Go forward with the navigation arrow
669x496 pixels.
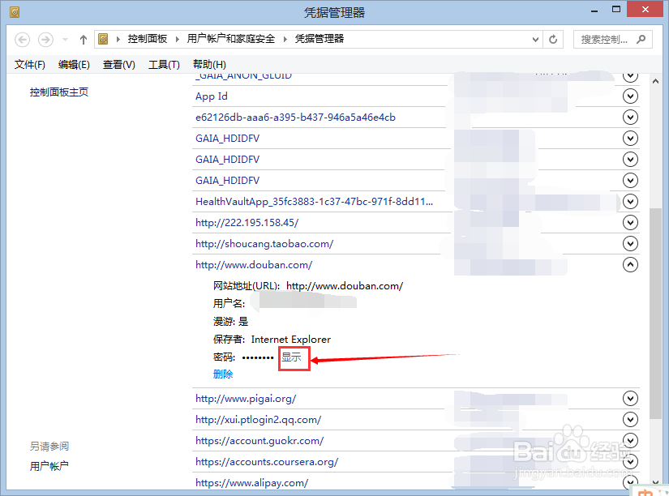point(45,40)
